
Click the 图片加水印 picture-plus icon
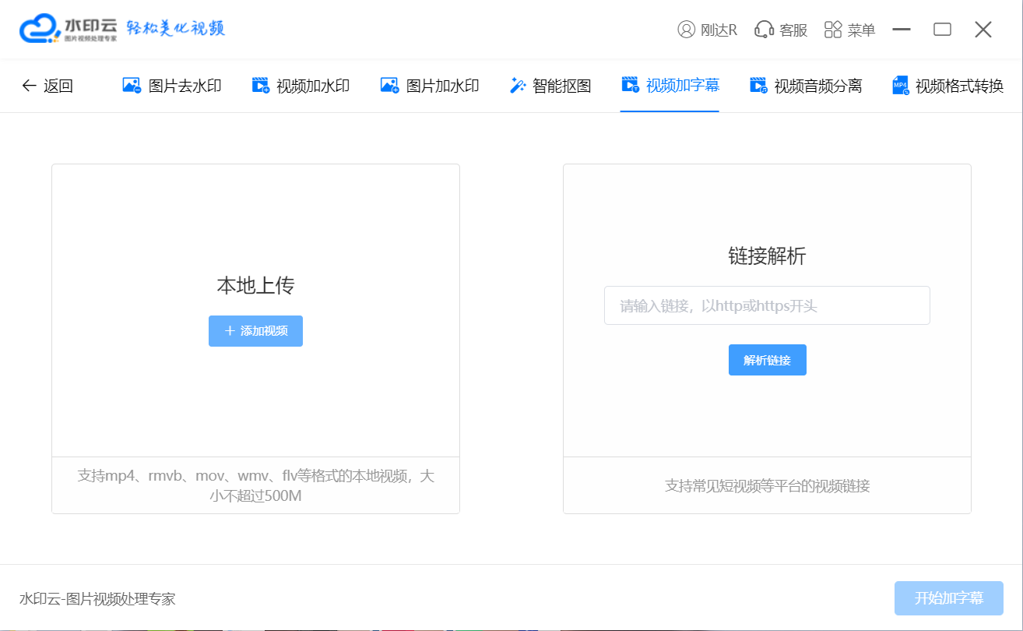point(389,86)
